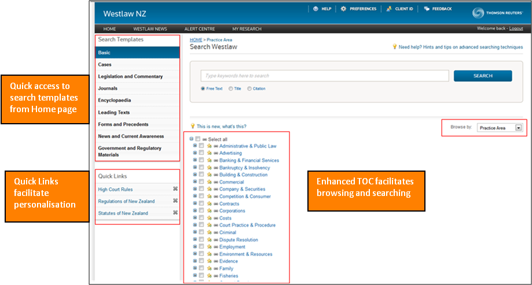Open 'This is new, what's this?' link
532x285 pixels.
[222, 126]
